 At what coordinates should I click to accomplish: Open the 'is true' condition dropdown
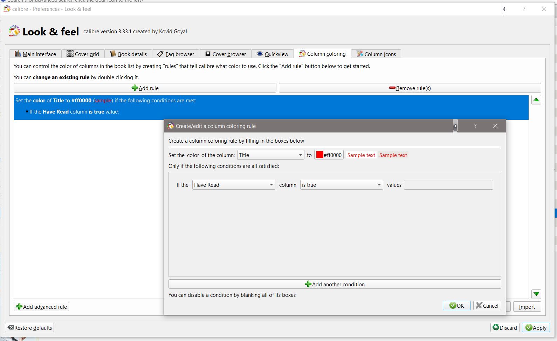click(342, 185)
